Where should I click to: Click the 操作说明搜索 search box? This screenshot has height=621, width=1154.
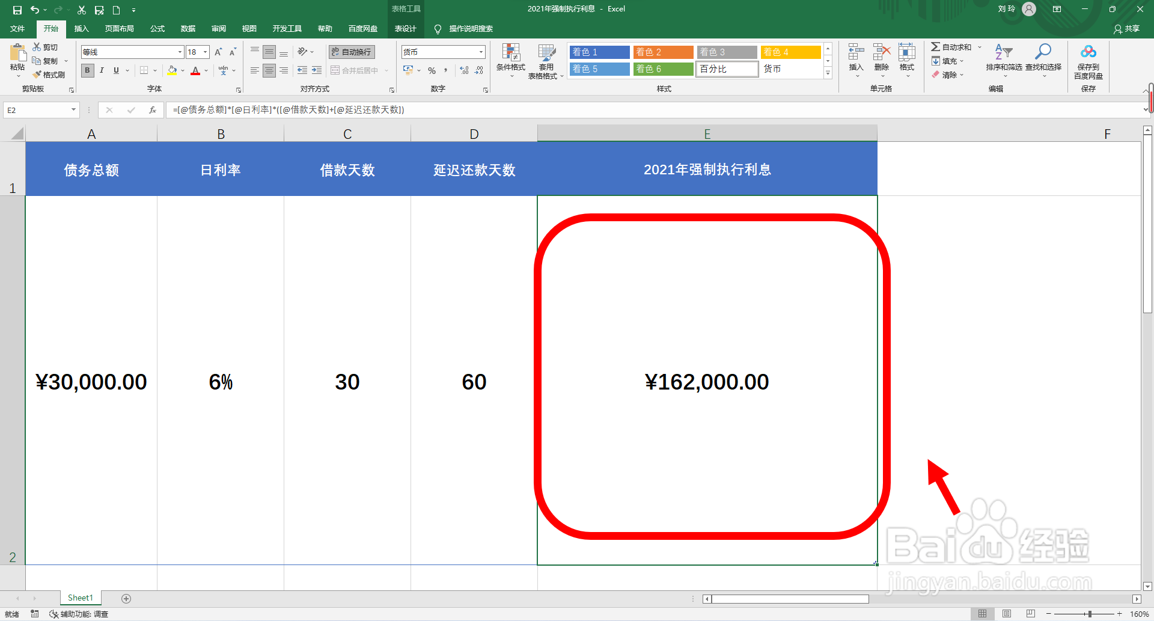[469, 28]
